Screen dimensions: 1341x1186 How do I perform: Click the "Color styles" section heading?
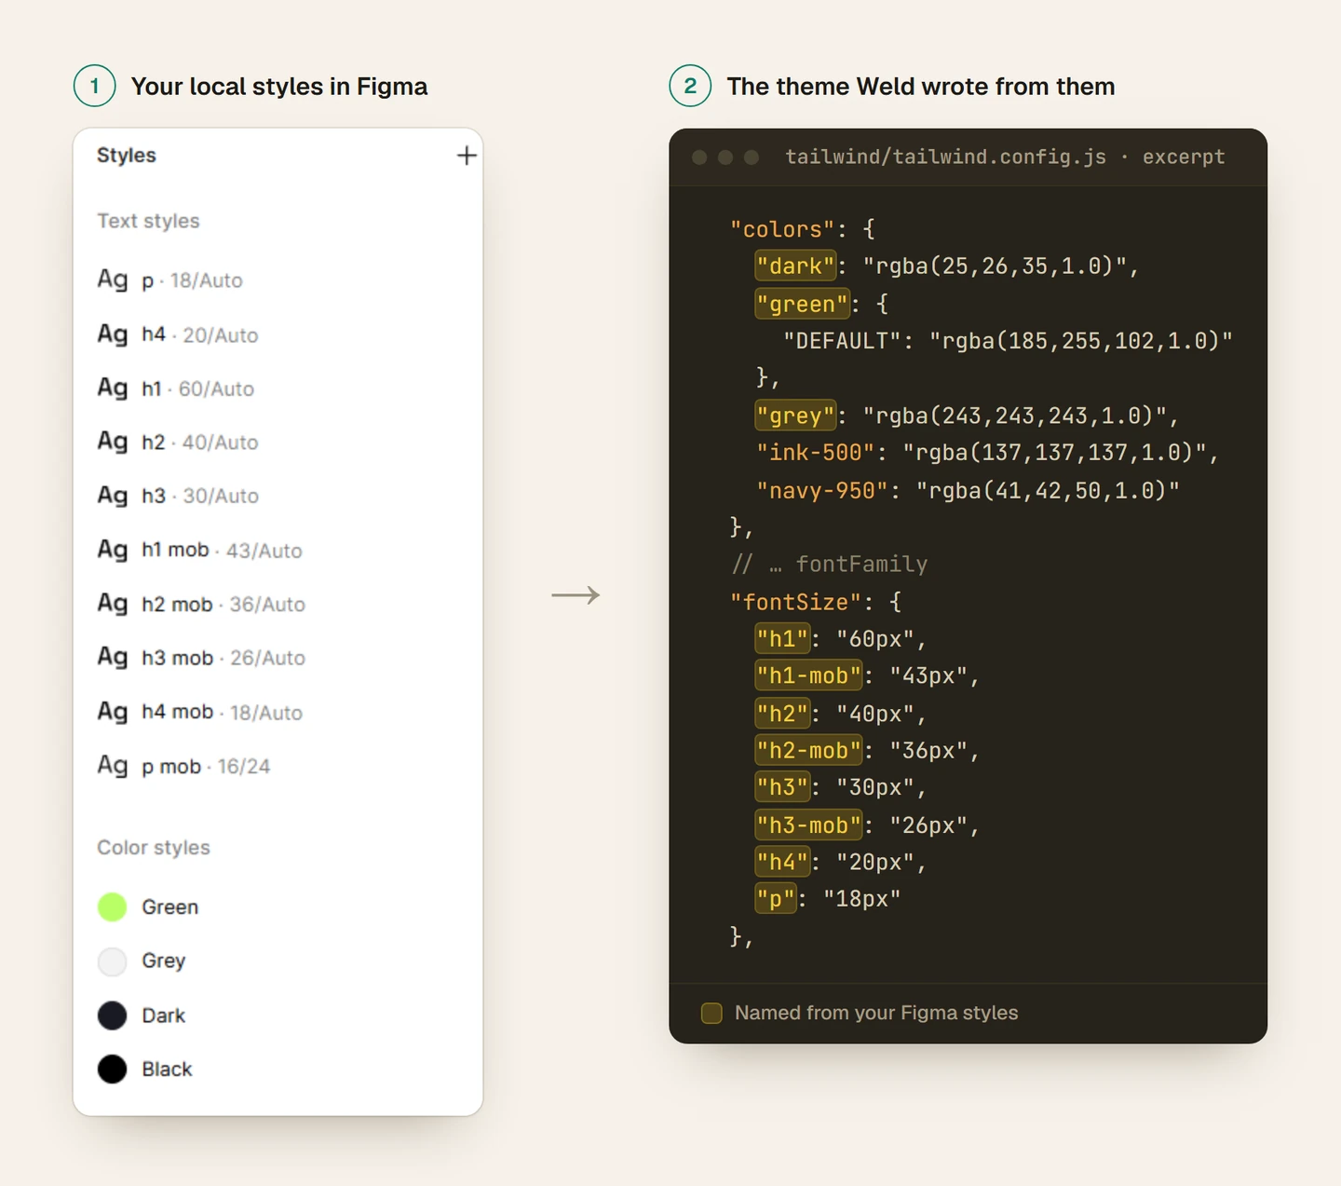tap(154, 848)
